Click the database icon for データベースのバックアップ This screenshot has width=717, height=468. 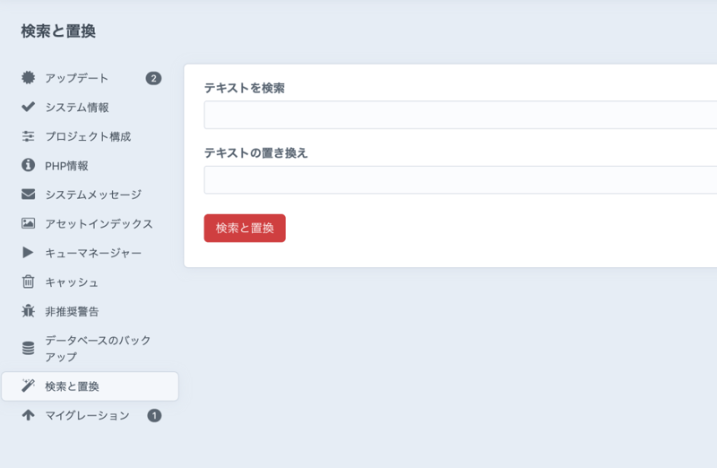28,349
